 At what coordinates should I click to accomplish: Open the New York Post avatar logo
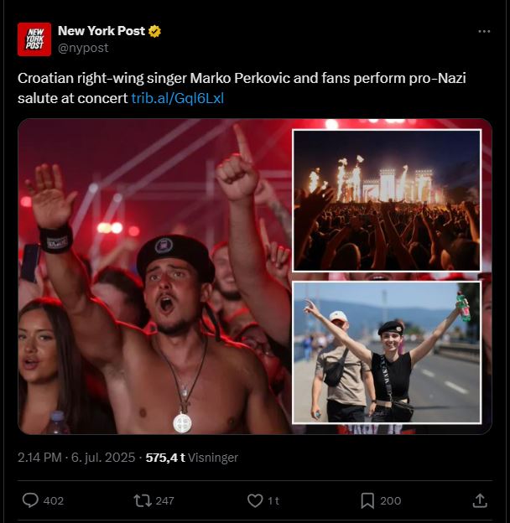pyautogui.click(x=34, y=39)
